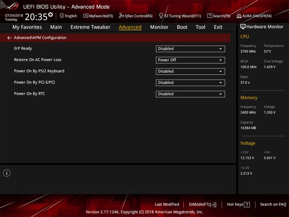Open Qfan Control fan icon

pos(121,16)
